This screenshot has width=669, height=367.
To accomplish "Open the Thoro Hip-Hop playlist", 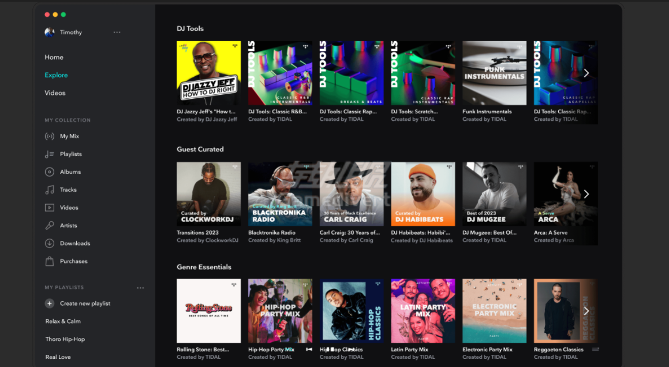I will click(65, 339).
